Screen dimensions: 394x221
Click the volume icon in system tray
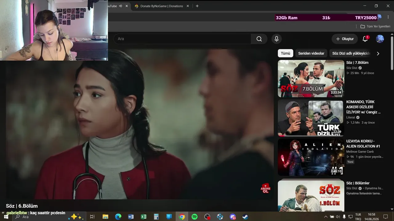click(338, 217)
